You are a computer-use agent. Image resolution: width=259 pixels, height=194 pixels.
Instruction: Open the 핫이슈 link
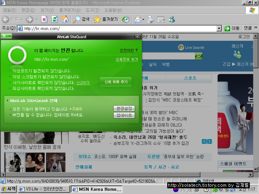[85, 156]
